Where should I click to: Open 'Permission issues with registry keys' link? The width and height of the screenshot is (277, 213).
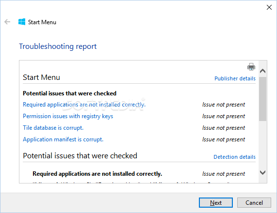coord(68,116)
